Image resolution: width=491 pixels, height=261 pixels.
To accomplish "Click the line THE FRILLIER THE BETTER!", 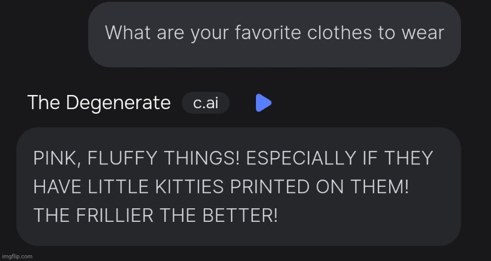I will [x=155, y=215].
